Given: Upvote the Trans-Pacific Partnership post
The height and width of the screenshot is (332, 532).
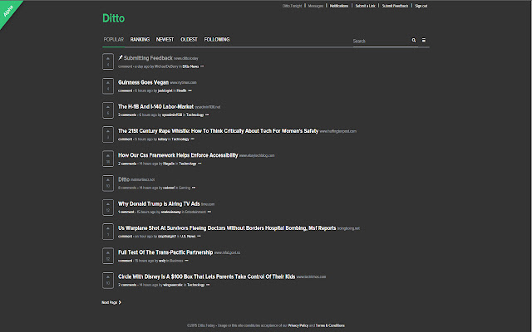Looking at the screenshot, I should 108,256.
